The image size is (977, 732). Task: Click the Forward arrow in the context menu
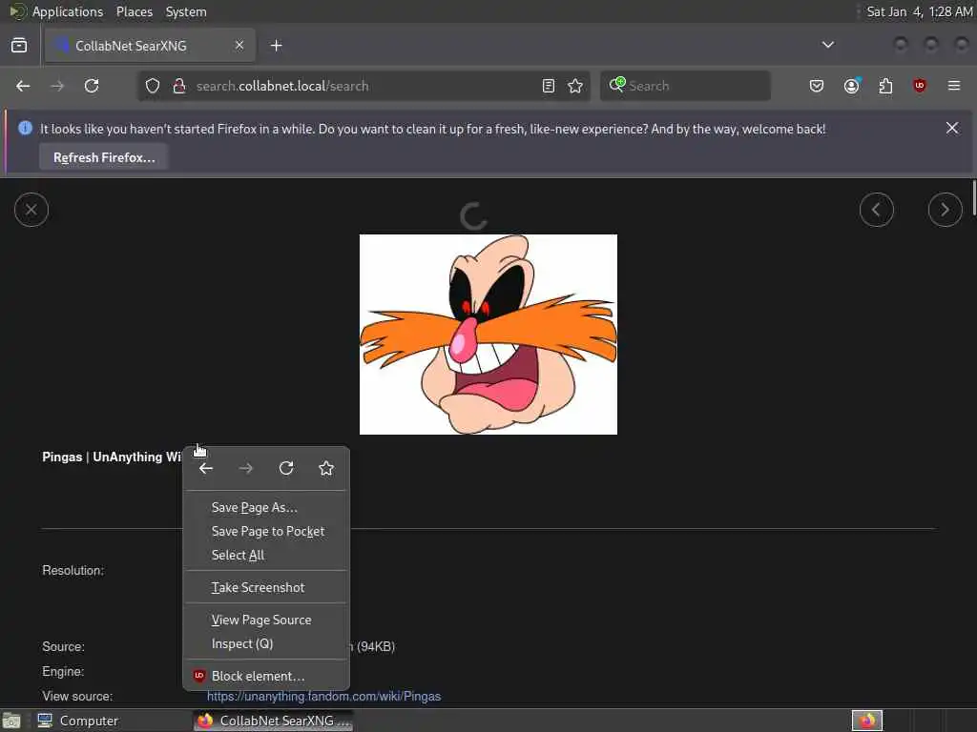coord(246,468)
